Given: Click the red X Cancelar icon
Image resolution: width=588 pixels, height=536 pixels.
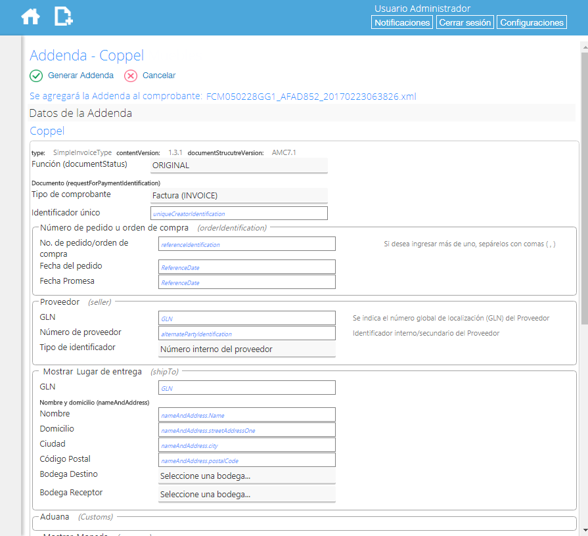Looking at the screenshot, I should coord(131,76).
